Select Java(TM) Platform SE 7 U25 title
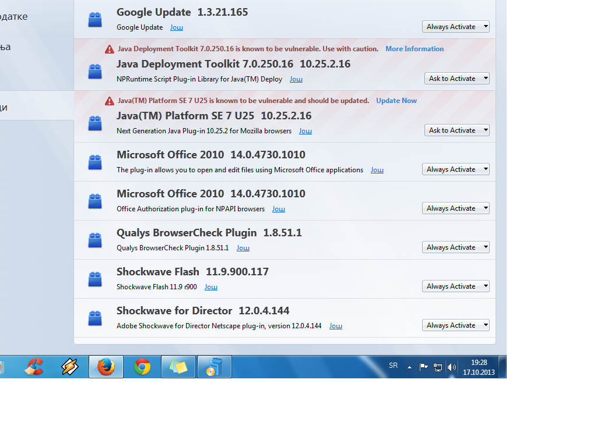 point(214,116)
